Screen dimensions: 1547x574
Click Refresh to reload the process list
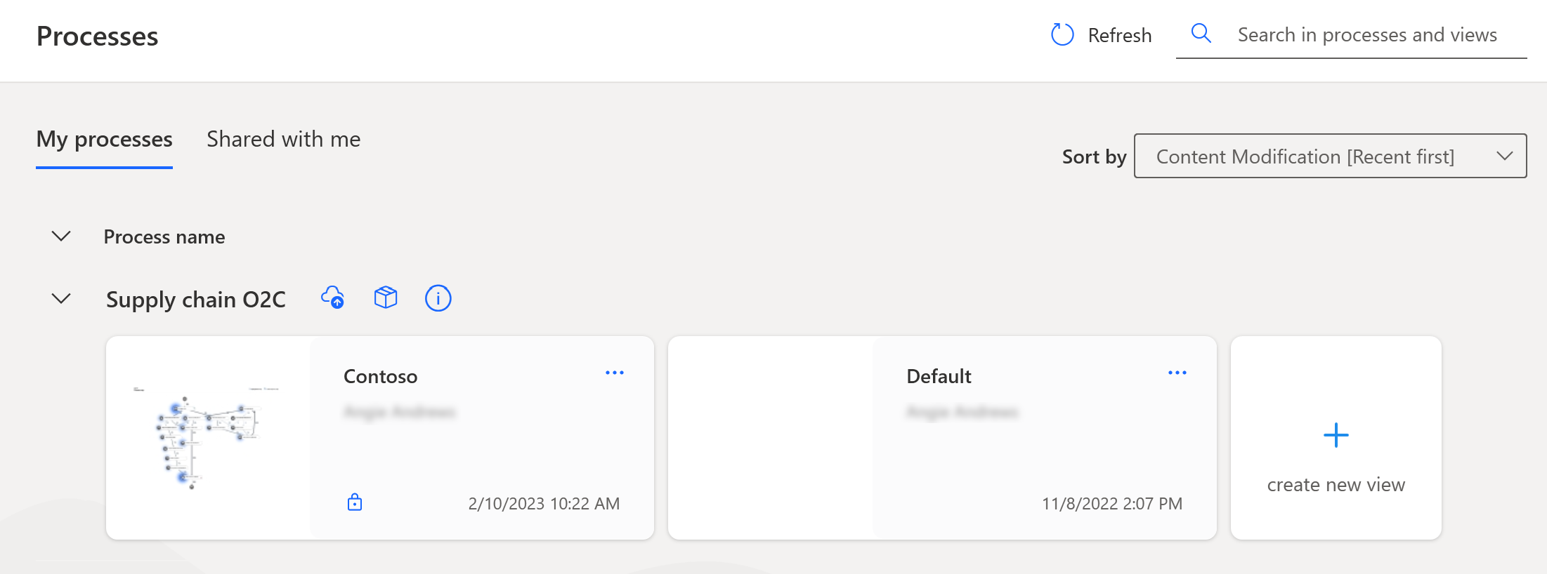pos(1120,34)
